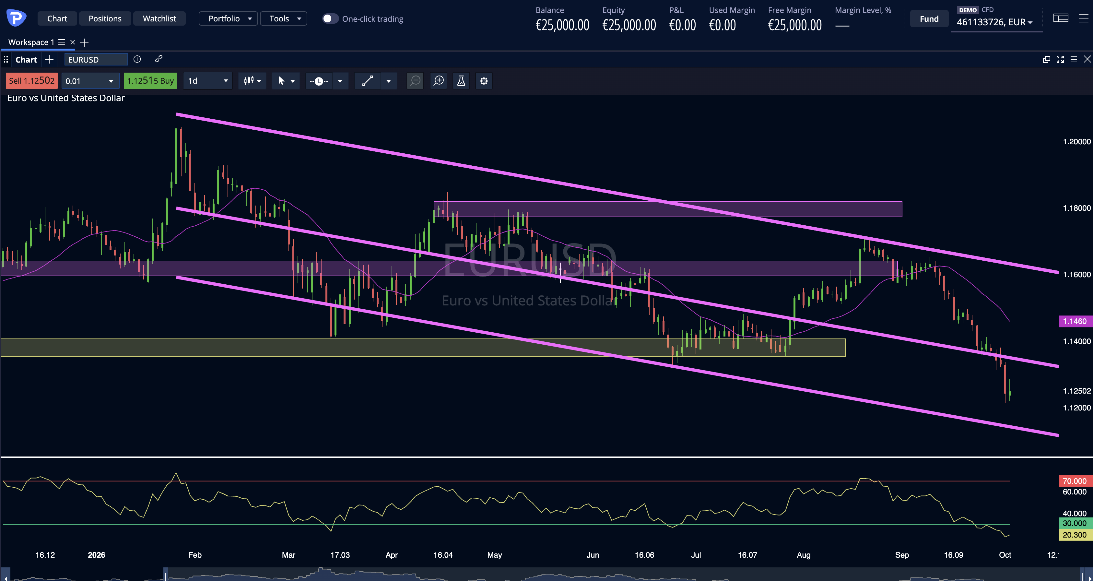Click the panel drag handle dots icon
1093x581 pixels.
pos(6,59)
